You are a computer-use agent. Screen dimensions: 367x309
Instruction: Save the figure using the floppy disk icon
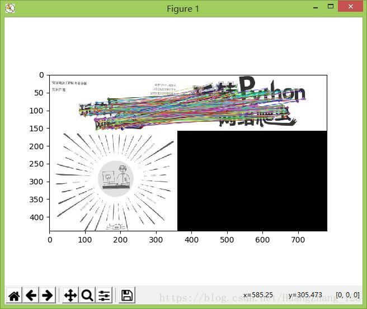click(x=127, y=295)
